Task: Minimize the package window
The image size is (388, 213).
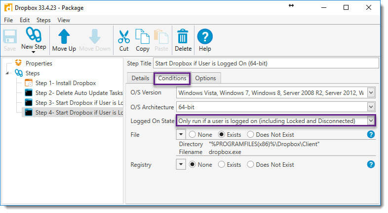Action: point(324,8)
